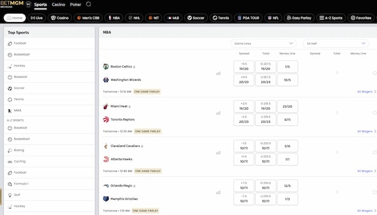Select Grizzlies 1/3 money line
The height and width of the screenshot is (215, 377).
pos(287,199)
